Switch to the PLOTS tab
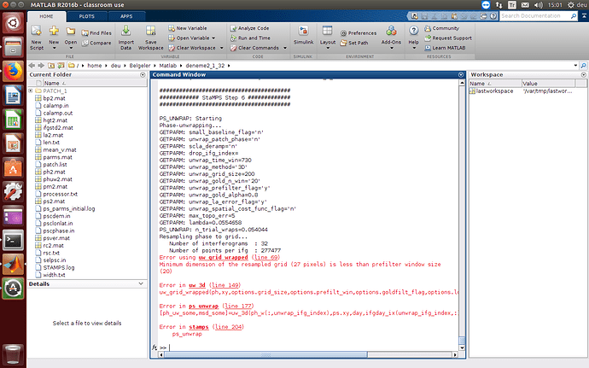This screenshot has height=368, width=589. tap(87, 16)
